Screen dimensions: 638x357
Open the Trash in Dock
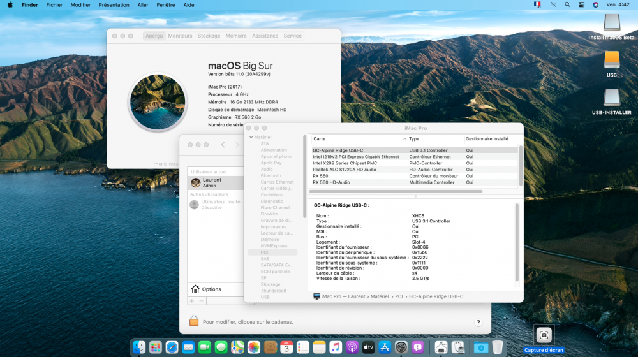[x=497, y=347]
